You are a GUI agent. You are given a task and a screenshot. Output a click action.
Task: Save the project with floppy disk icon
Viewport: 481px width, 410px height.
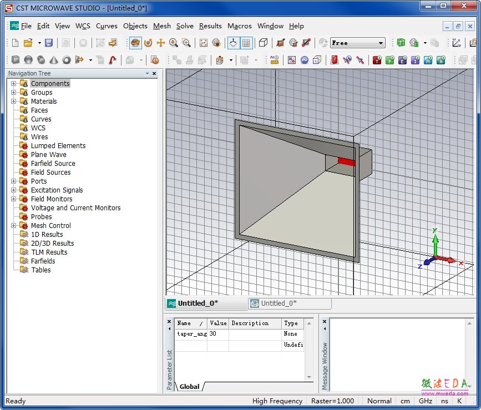point(49,43)
